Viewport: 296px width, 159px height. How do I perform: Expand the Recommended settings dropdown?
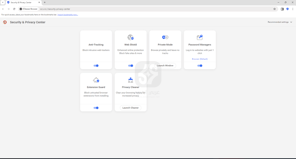280,22
